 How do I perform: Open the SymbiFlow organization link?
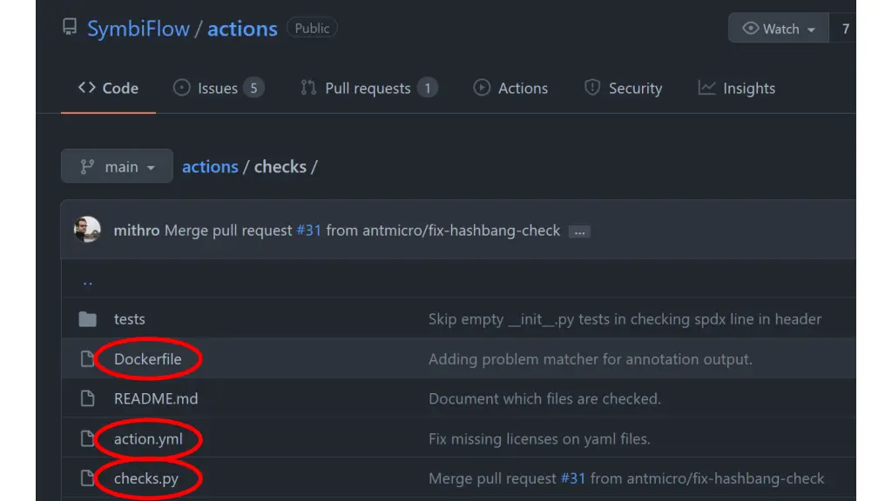coord(139,29)
